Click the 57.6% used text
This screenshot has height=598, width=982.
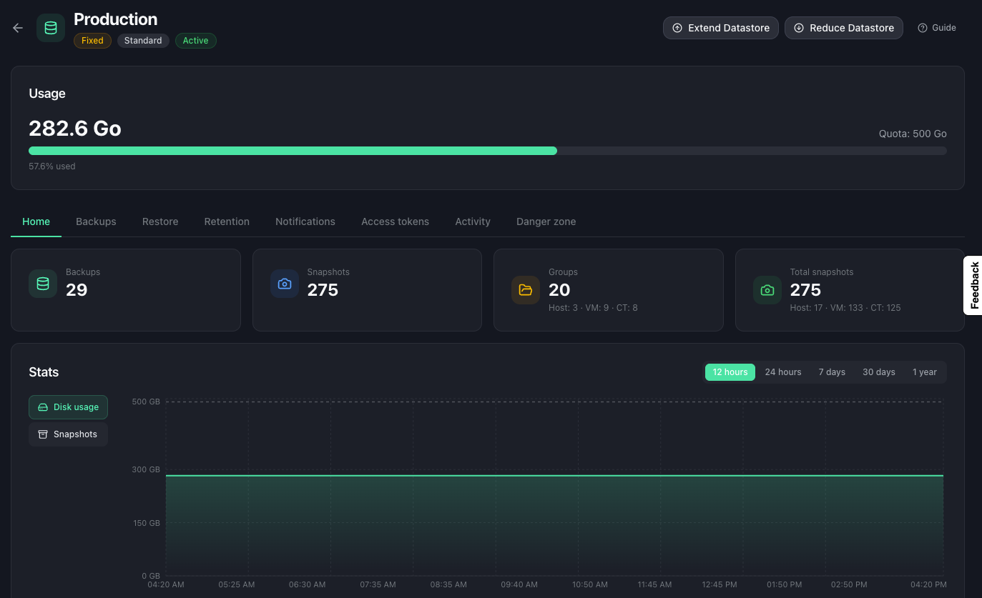pos(51,166)
